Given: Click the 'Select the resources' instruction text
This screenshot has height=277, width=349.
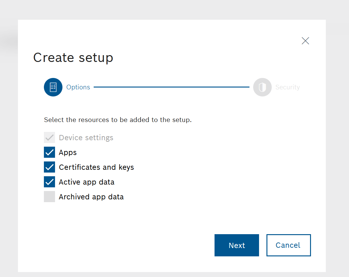Looking at the screenshot, I should pos(118,120).
